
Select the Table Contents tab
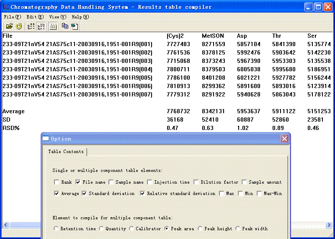tap(66, 151)
